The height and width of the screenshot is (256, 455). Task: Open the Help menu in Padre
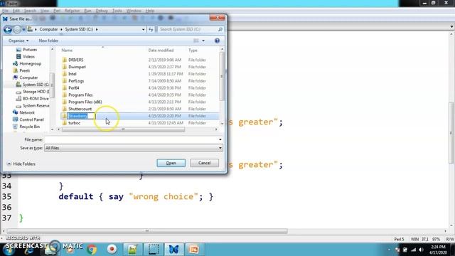(150, 11)
